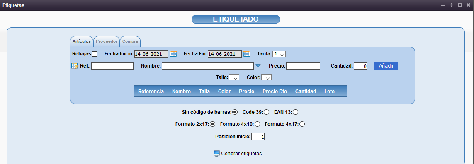Click the Fecha Inicio date field
Viewport: 474px width, 164px height.
151,54
